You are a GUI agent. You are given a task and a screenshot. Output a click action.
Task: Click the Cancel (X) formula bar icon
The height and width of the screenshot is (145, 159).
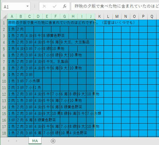pos(45,6)
